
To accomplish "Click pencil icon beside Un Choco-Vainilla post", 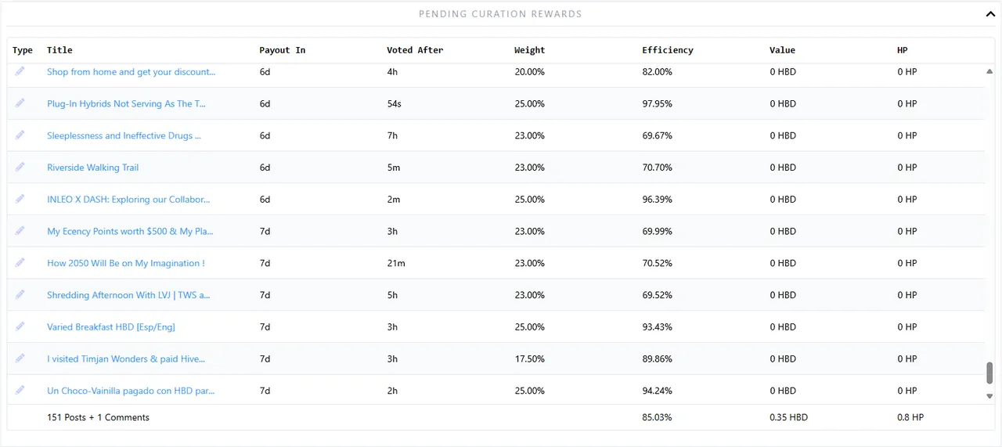I will [x=20, y=390].
